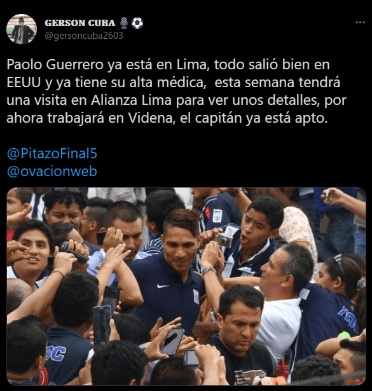Click the word 'Videna' in the tweet text
The width and height of the screenshot is (372, 391).
(151, 118)
